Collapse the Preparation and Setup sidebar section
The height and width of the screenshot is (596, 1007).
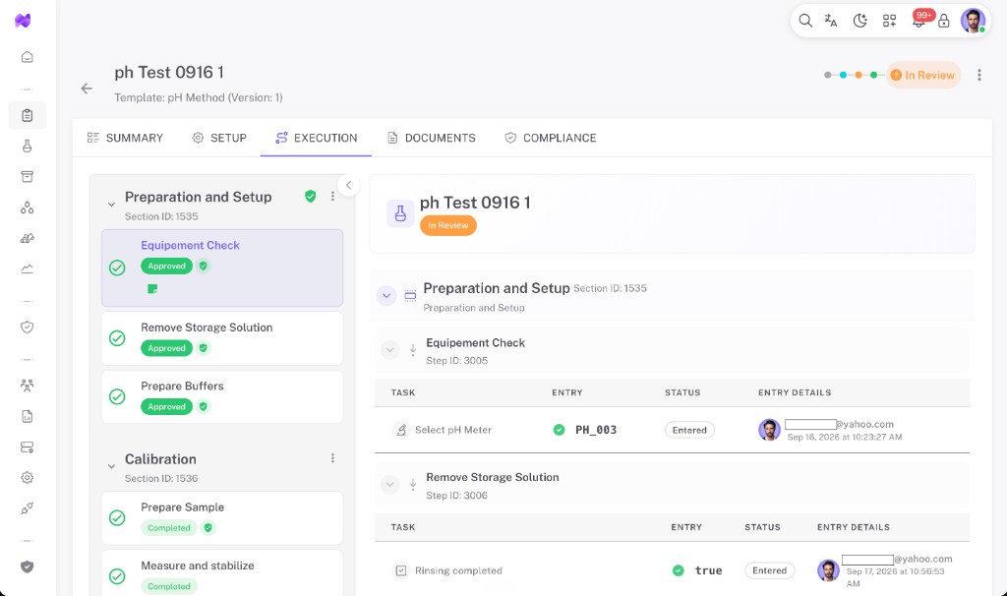pos(111,205)
